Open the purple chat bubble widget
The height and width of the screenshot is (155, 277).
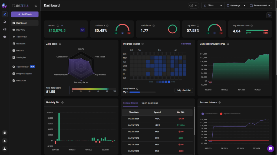coord(271,149)
